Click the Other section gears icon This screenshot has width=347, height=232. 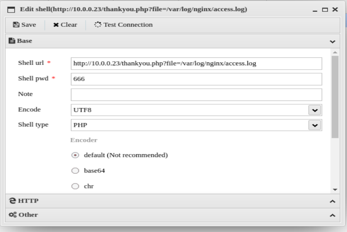pos(12,215)
